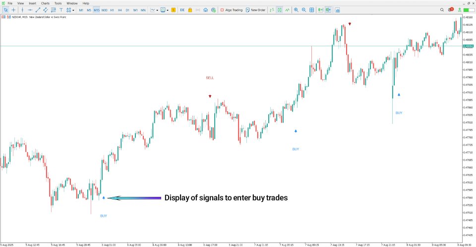This screenshot has width=476, height=247.
Task: Click the signals broadcast icon
Action: (198, 10)
